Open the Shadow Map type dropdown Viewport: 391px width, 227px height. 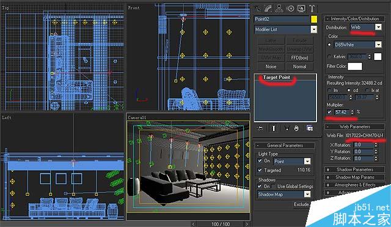(307, 194)
